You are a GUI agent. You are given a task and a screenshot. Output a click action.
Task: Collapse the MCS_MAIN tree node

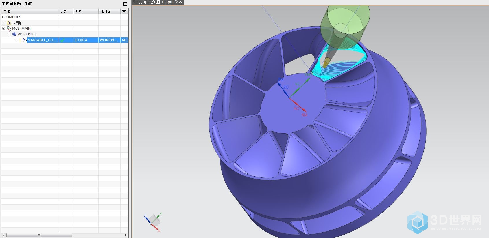pyautogui.click(x=3, y=28)
